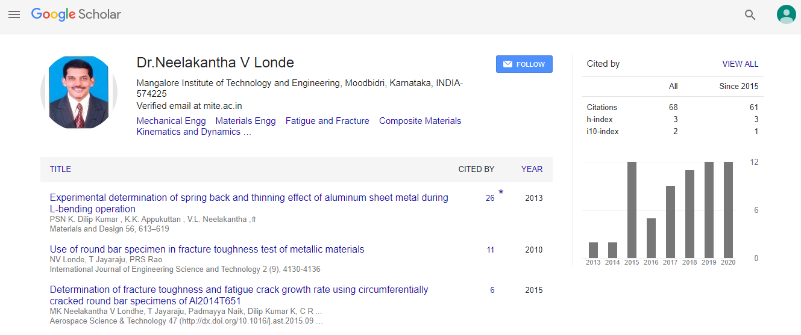
Task: Open round bar specimen fracture toughness article
Action: [x=207, y=250]
